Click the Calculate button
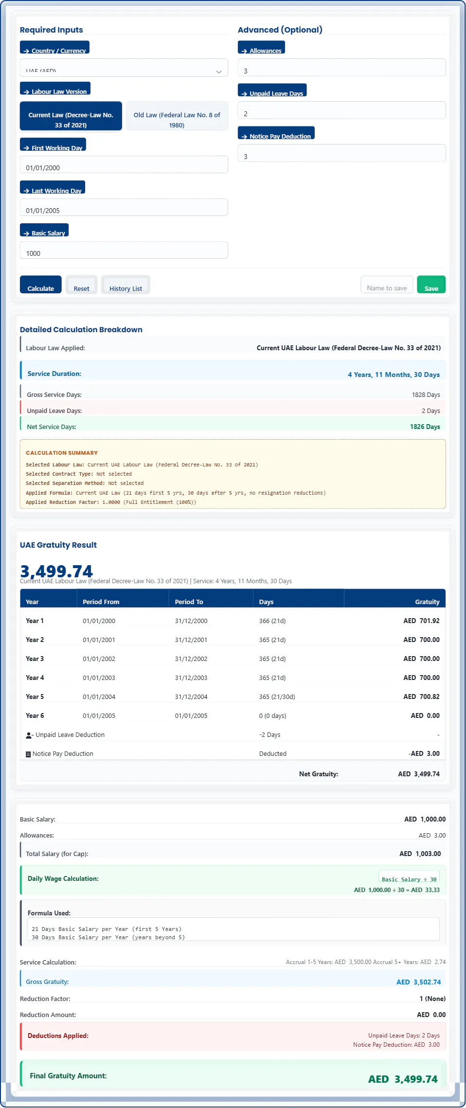Image resolution: width=466 pixels, height=1108 pixels. [x=41, y=285]
